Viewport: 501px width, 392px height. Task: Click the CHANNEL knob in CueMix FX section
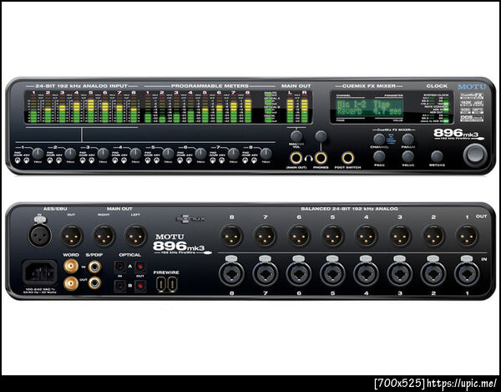tap(379, 140)
